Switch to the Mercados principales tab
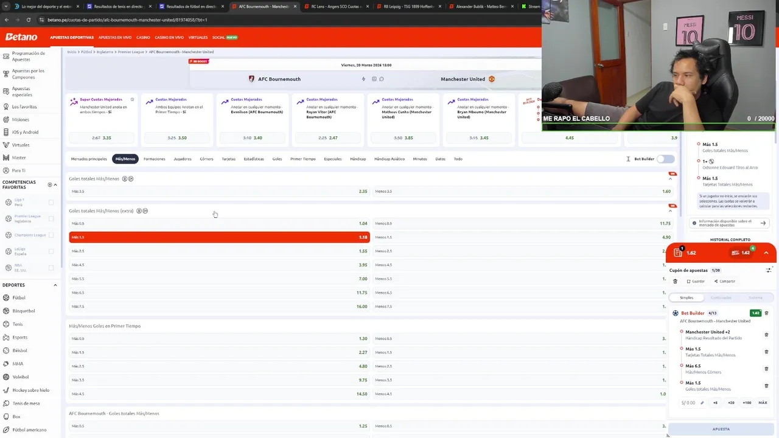The width and height of the screenshot is (779, 438). click(x=89, y=159)
